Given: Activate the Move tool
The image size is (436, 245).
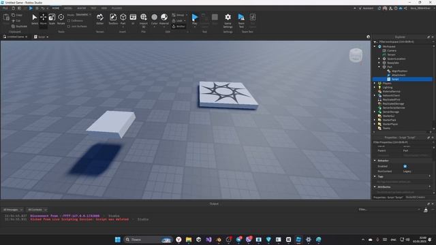Looking at the screenshot, I should [43, 19].
